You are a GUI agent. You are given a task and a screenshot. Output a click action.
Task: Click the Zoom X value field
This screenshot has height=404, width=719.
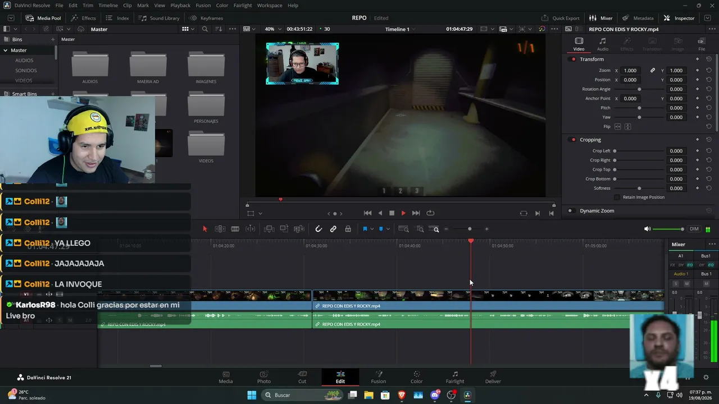[631, 71]
